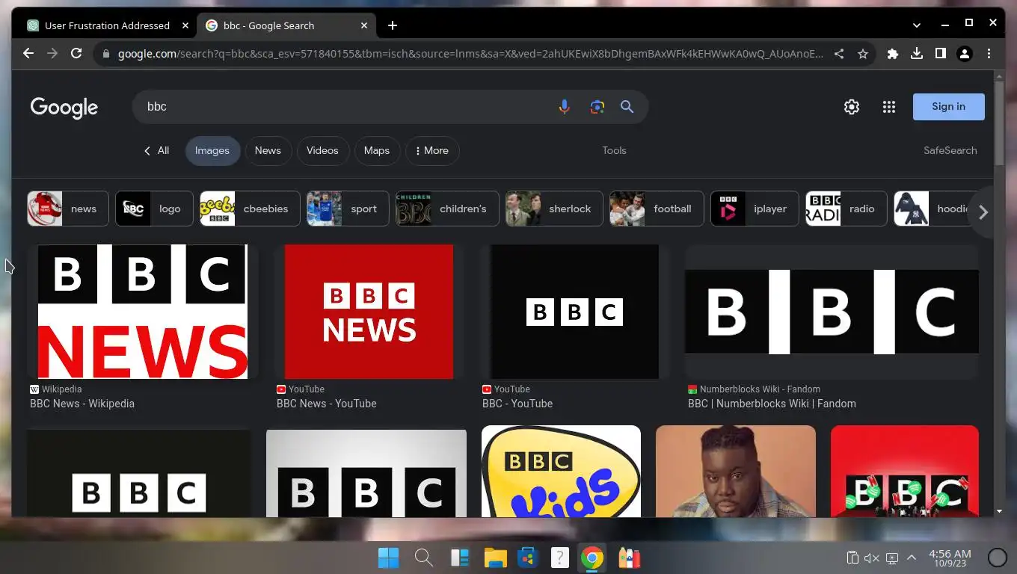Open the Wikipedia BBC News logo thumbnail
Viewport: 1017px width, 574px height.
pos(143,312)
